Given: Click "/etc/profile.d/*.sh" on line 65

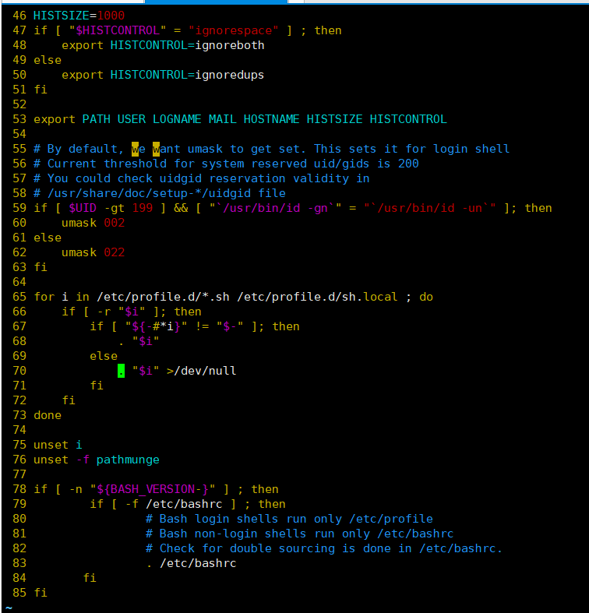Looking at the screenshot, I should 163,297.
